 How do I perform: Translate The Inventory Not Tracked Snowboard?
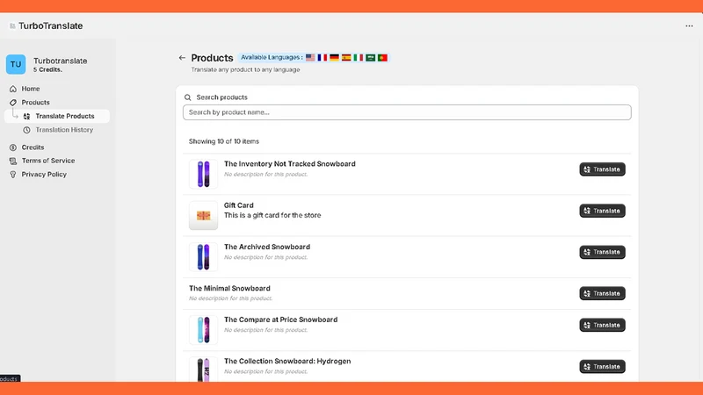(602, 169)
